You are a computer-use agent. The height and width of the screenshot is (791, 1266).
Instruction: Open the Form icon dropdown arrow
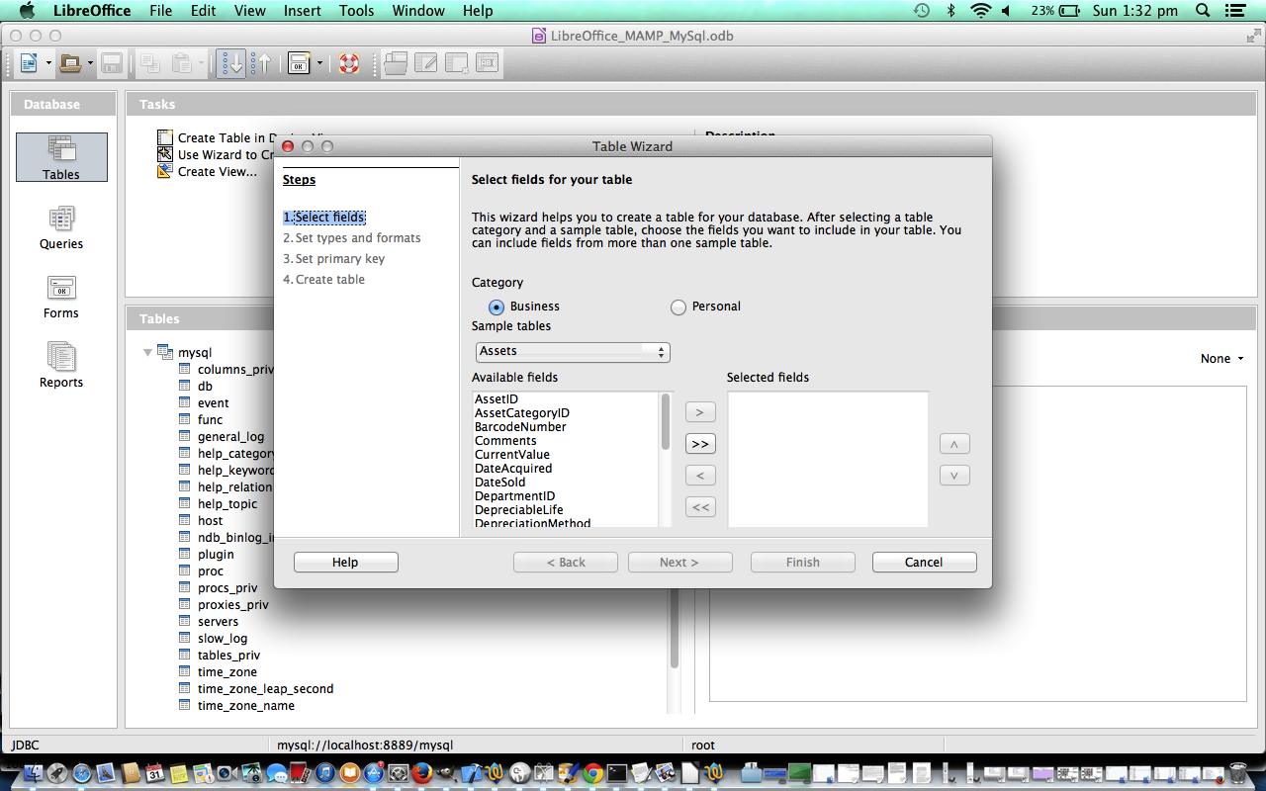tap(319, 63)
